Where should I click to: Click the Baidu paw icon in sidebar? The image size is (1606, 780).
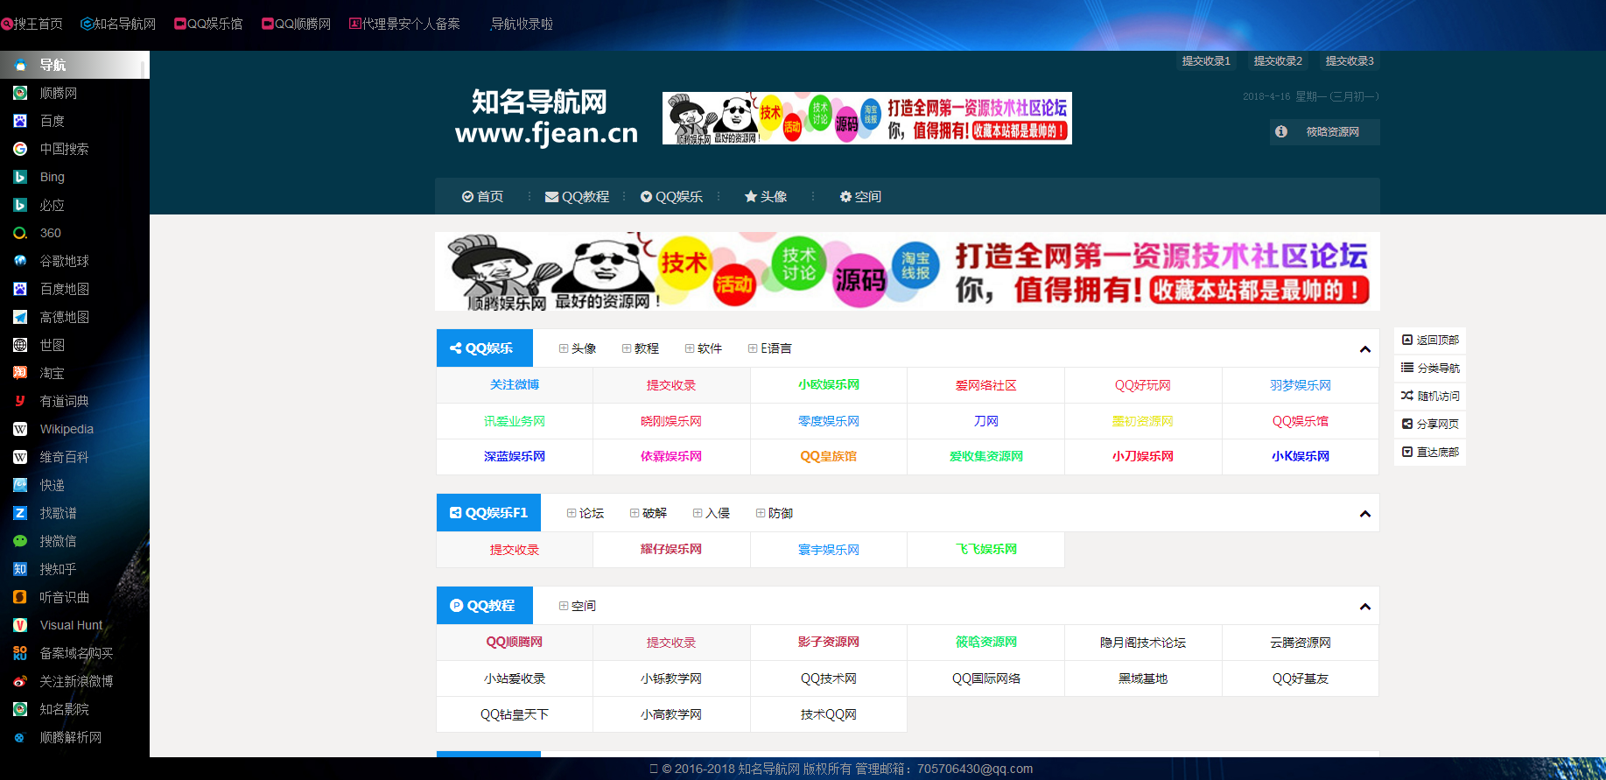point(20,121)
